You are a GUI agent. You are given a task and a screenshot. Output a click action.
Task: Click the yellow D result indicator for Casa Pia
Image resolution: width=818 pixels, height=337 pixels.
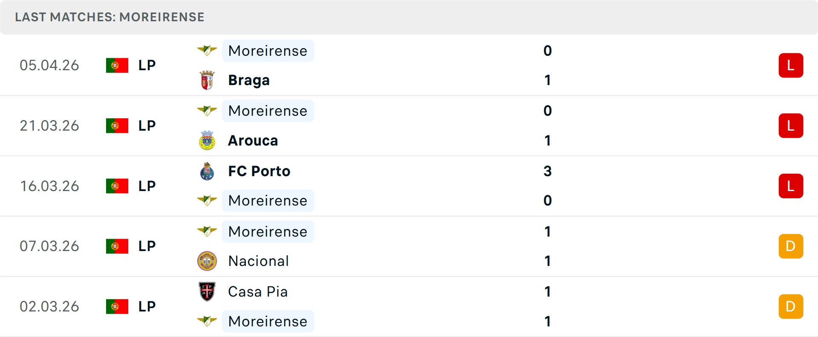coord(791,306)
